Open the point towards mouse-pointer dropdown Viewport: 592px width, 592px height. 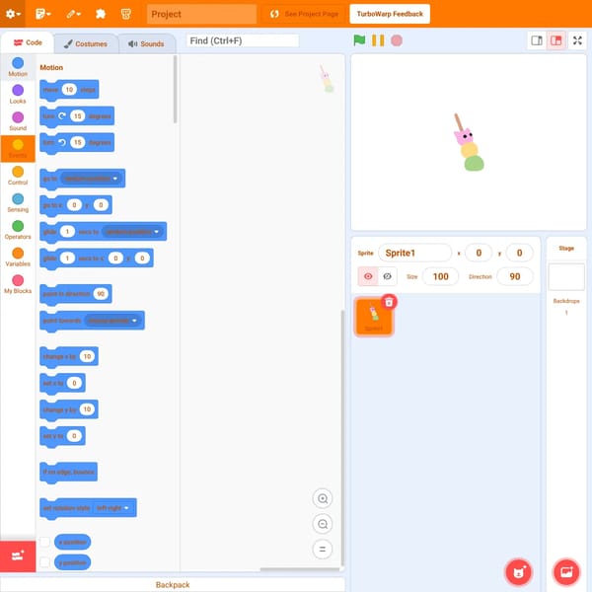click(111, 321)
